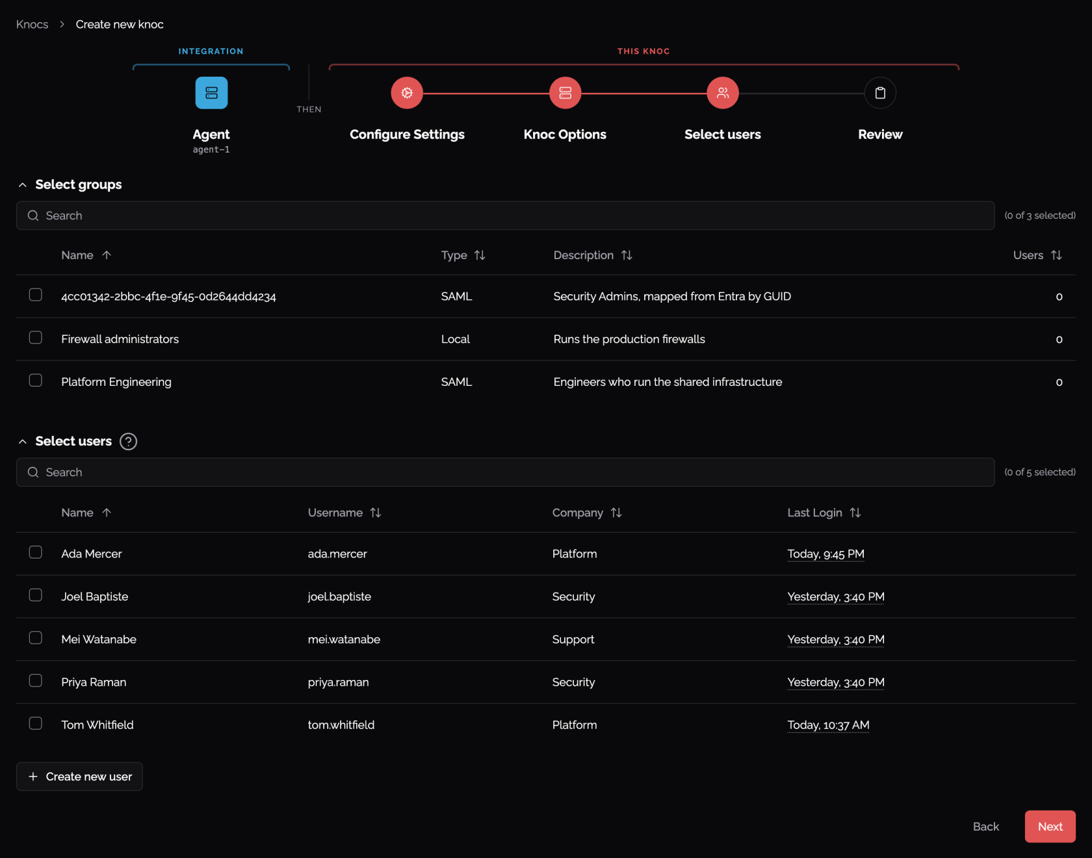Viewport: 1092px width, 858px height.
Task: Sort users by Username
Action: tap(376, 512)
